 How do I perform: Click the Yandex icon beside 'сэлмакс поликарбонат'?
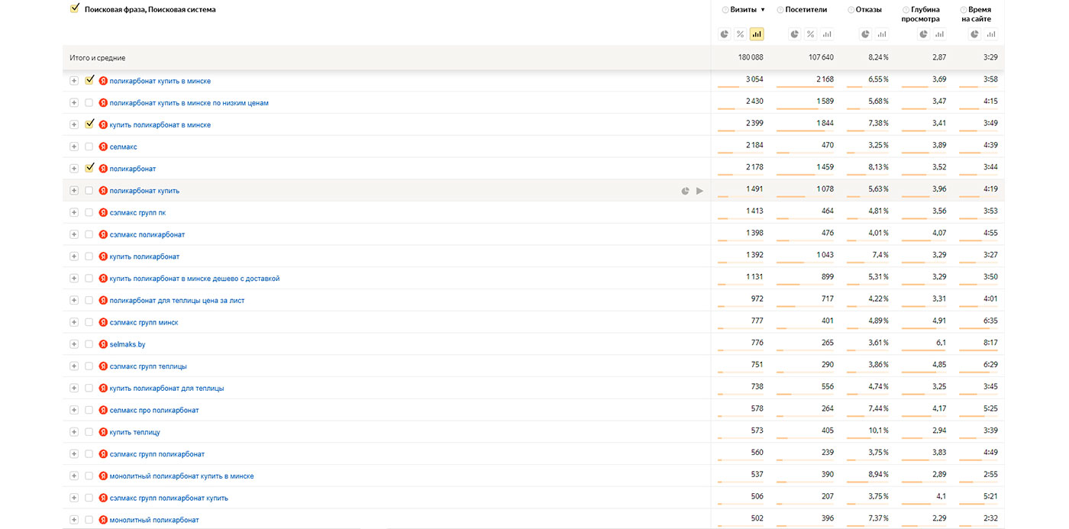point(103,234)
